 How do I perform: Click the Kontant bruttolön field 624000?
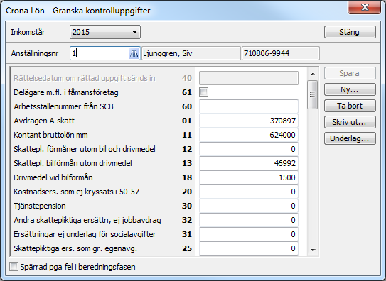(249, 135)
